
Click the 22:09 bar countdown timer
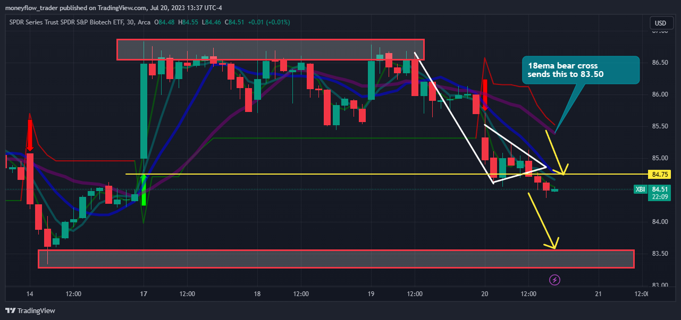[x=660, y=196]
